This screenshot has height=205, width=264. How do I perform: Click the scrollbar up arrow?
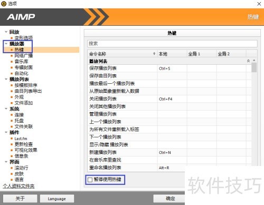click(x=254, y=60)
